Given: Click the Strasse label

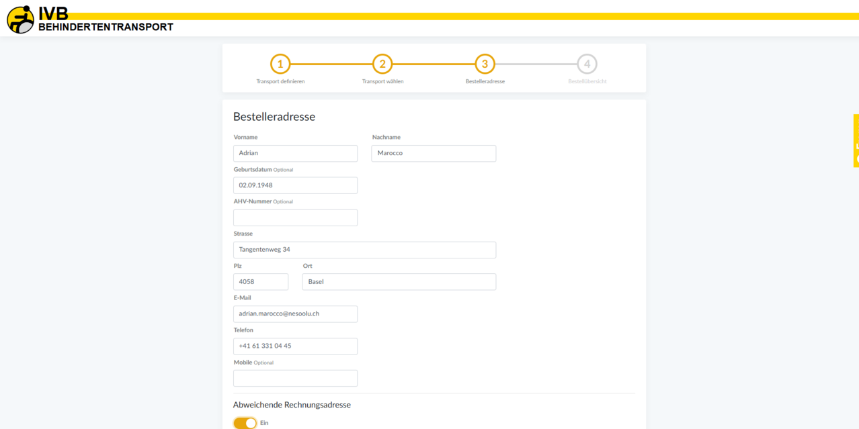Looking at the screenshot, I should 243,234.
